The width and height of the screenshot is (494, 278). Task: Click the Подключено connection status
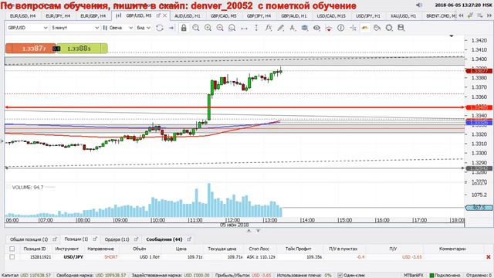tap(445, 275)
